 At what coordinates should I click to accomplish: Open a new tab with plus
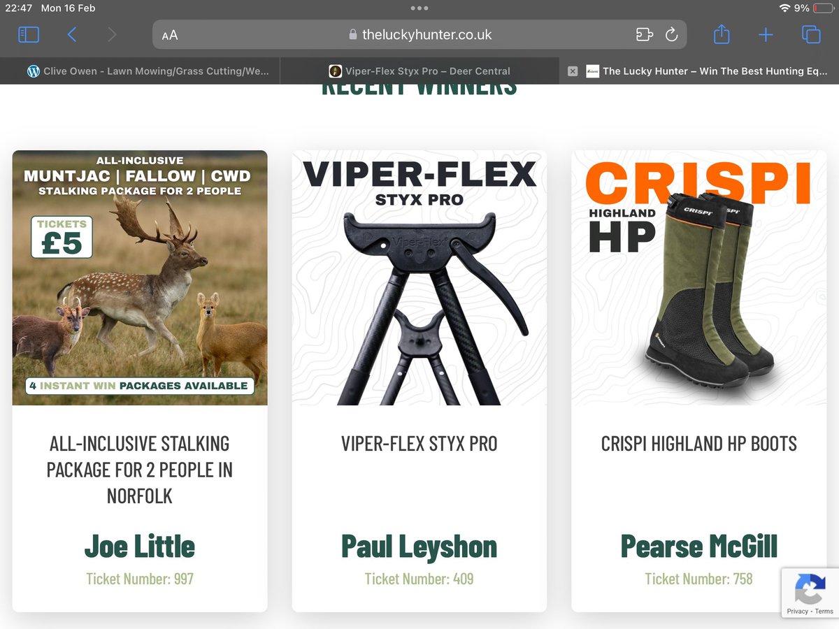point(766,35)
